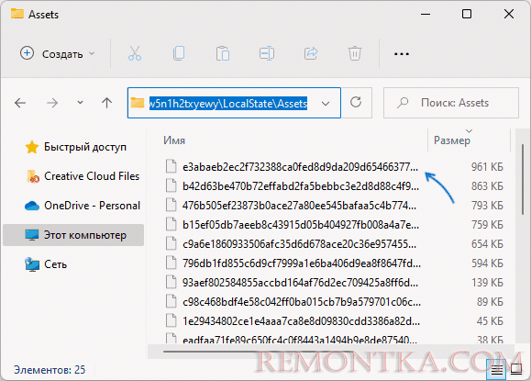Click file icon next to c98c468bdf4e row

pos(171,301)
